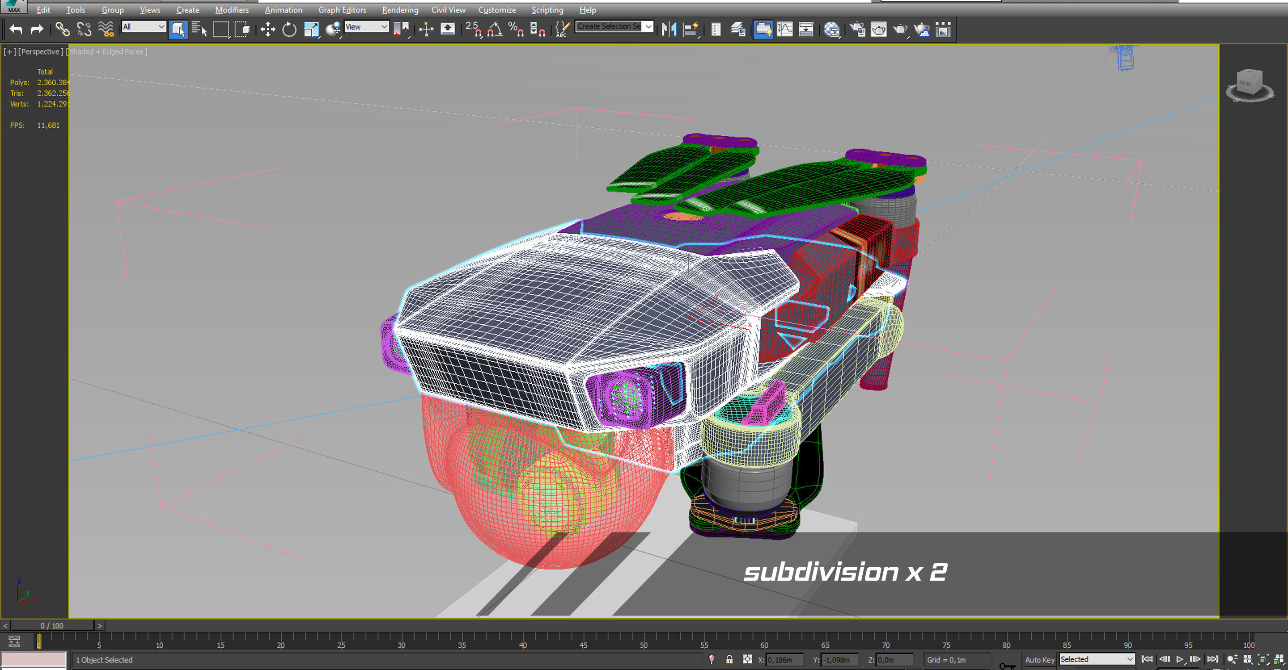Activate the Select and Rotate tool

[289, 29]
